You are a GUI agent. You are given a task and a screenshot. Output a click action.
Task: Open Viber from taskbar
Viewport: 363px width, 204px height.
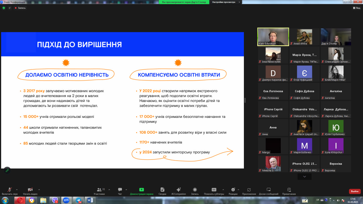click(x=54, y=200)
